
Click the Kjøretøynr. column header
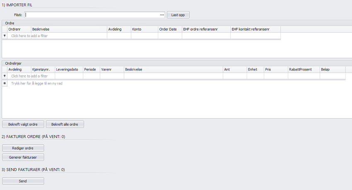pos(43,70)
